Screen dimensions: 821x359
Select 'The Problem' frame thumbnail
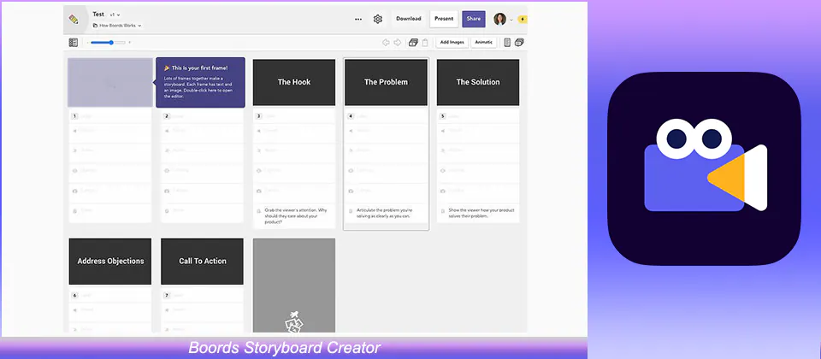[386, 82]
